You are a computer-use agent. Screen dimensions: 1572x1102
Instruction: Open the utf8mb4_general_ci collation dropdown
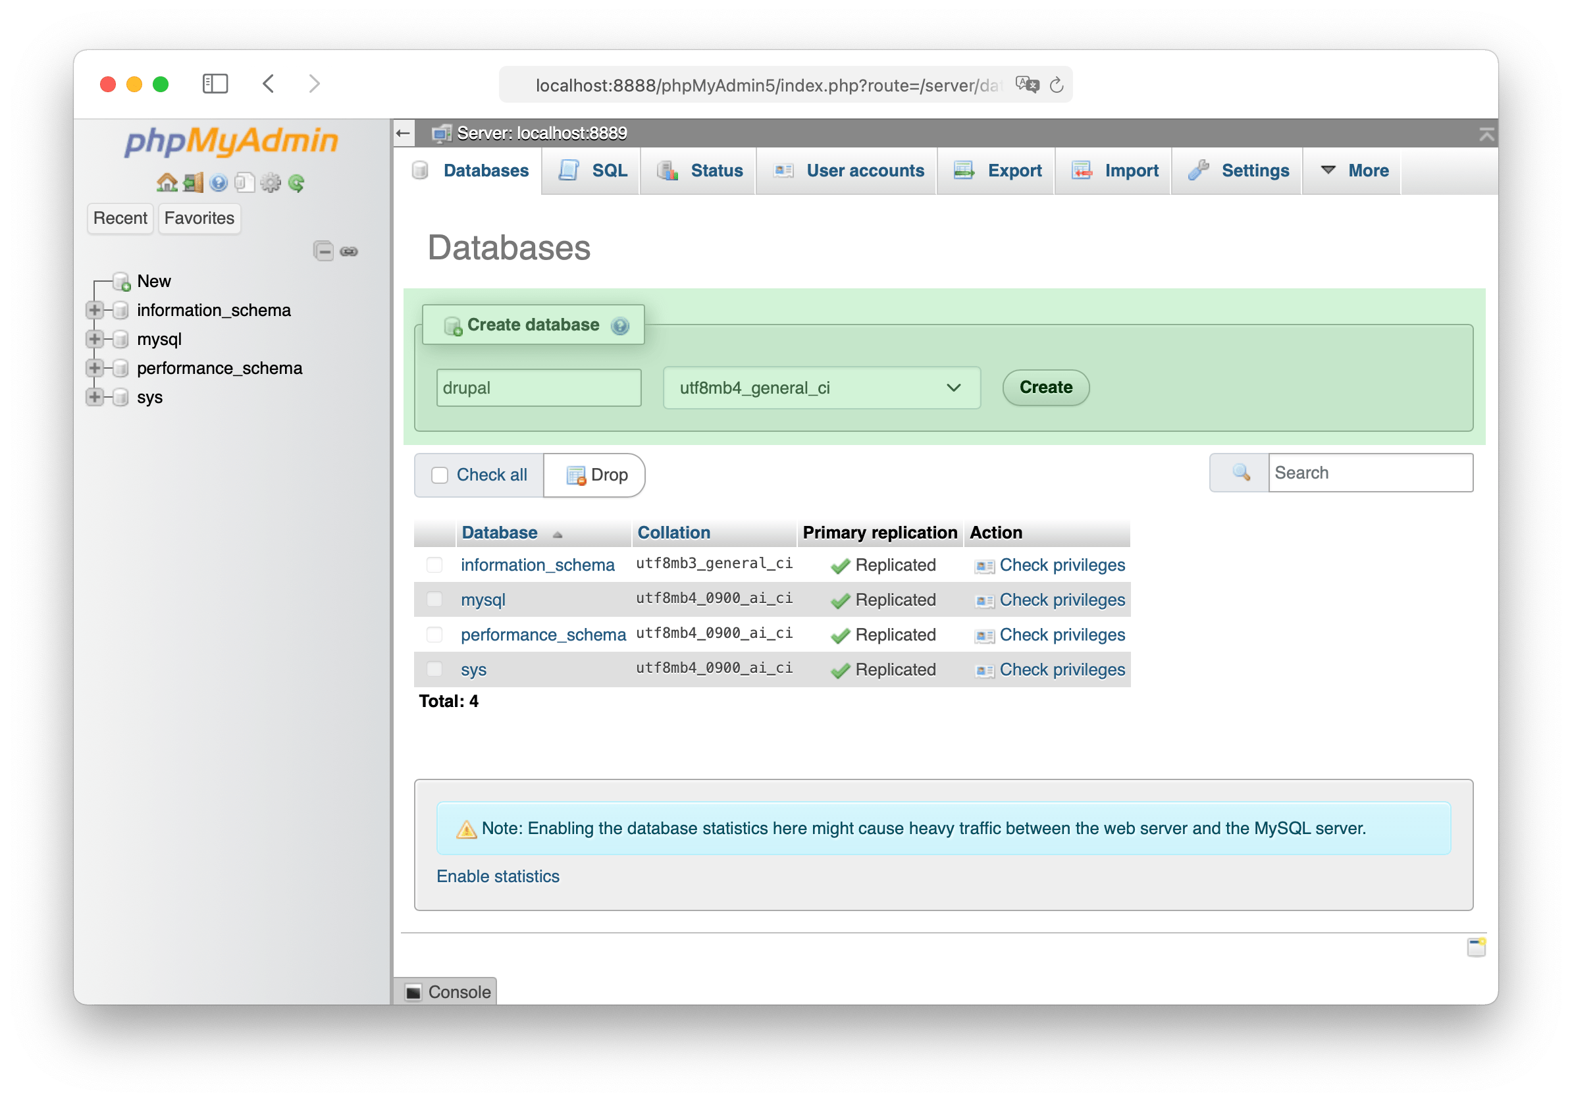[821, 388]
